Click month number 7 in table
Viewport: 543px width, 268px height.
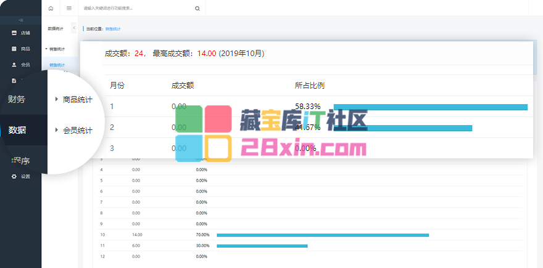tap(101, 202)
